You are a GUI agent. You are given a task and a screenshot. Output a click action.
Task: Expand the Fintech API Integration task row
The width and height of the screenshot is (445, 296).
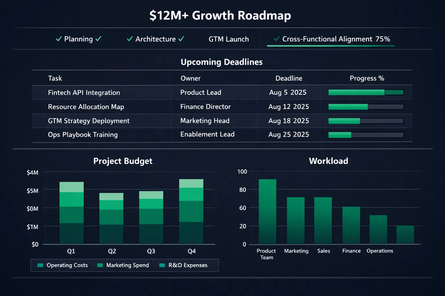pos(84,92)
